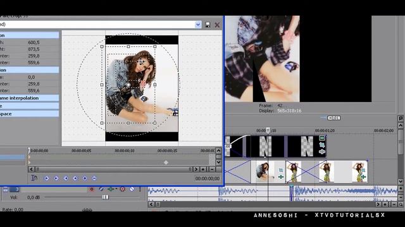Zoom in time on main timeline
This screenshot has width=405, height=227.
point(385,204)
